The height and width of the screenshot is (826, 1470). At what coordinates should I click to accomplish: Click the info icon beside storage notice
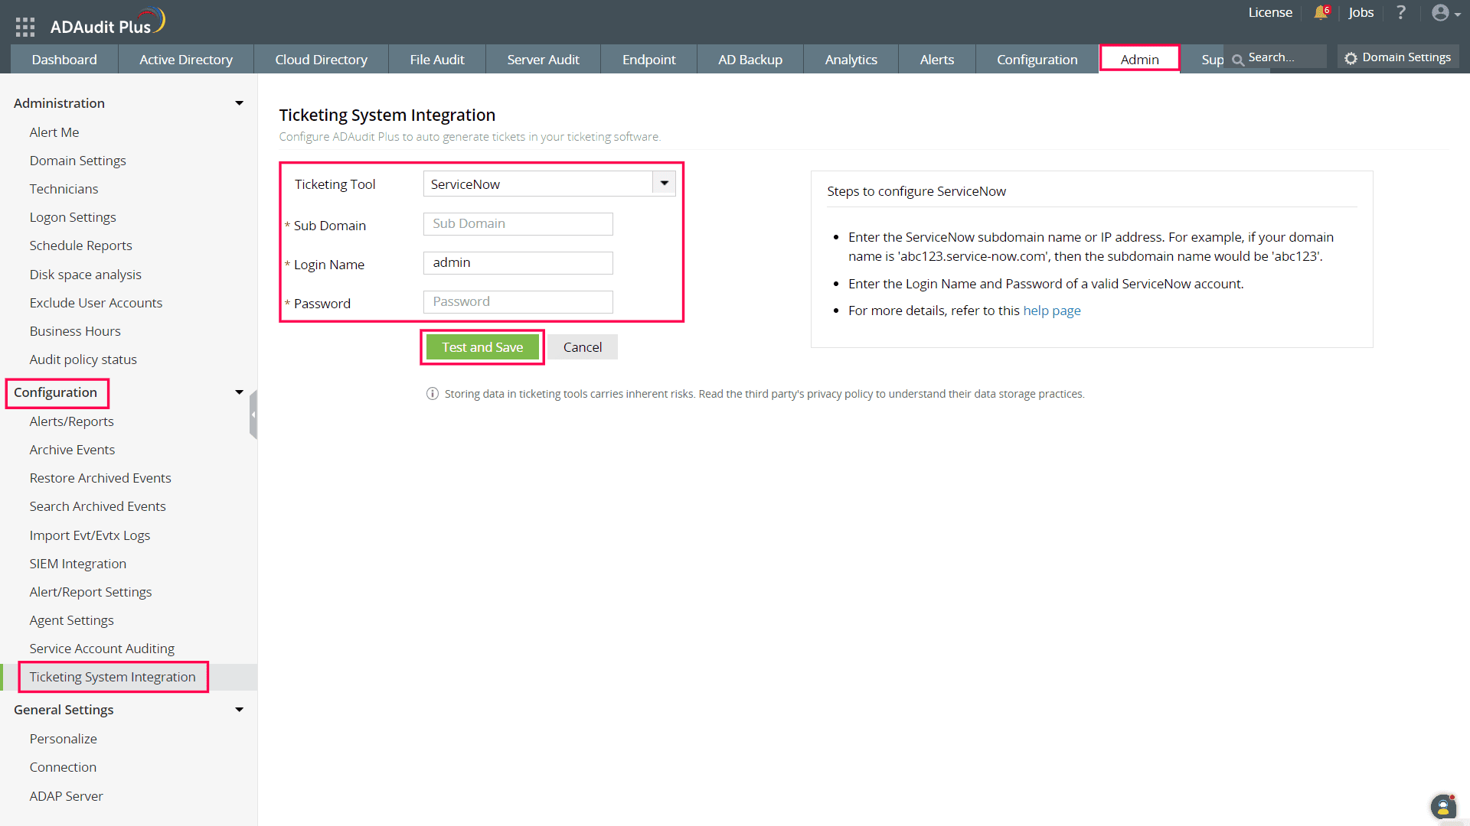click(x=433, y=394)
